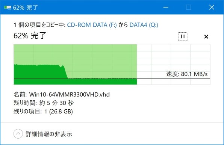Close the copy progress window
The image size is (224, 145).
(212, 7)
